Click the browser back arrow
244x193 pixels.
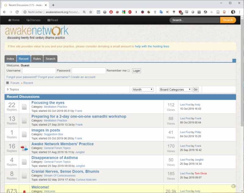[x=4, y=12]
